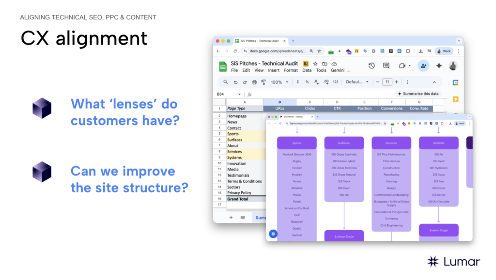
Task: Select the paint format roller icon
Action: [263, 82]
